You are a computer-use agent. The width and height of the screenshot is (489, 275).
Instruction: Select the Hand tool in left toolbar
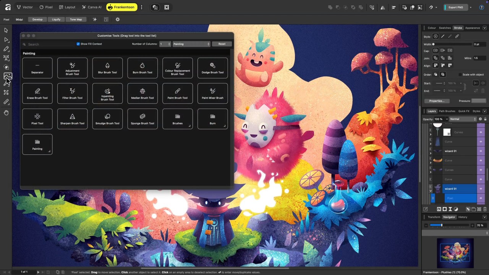(6, 113)
